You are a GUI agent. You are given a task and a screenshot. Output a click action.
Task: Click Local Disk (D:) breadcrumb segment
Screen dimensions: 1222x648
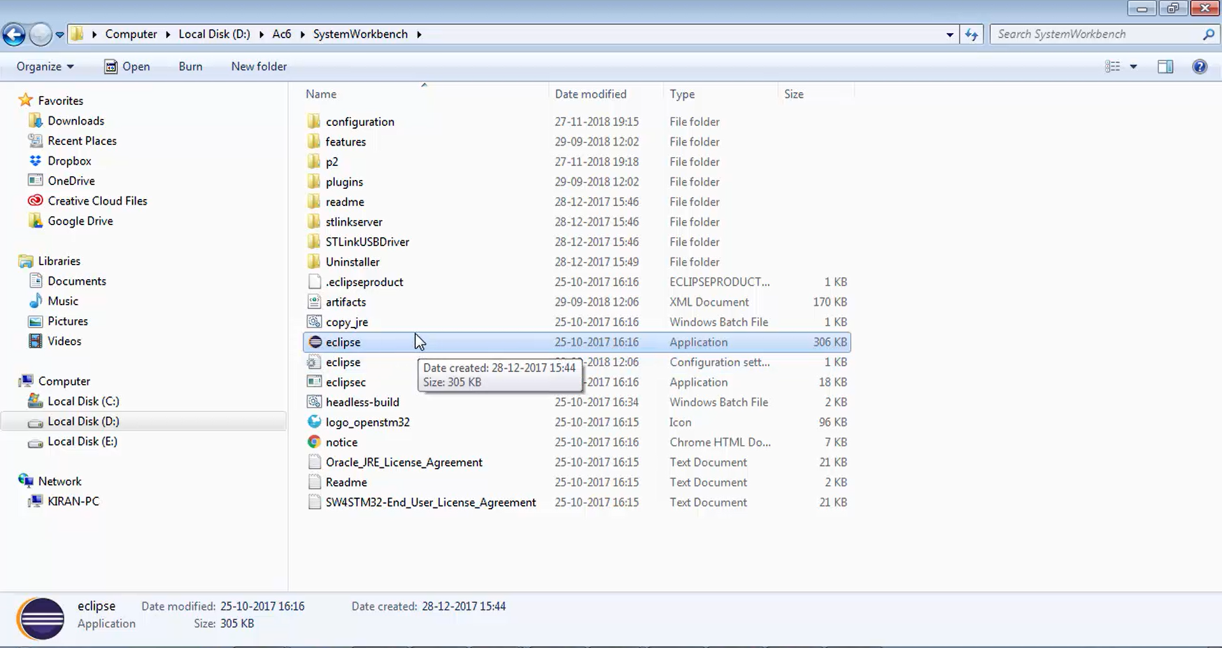214,34
